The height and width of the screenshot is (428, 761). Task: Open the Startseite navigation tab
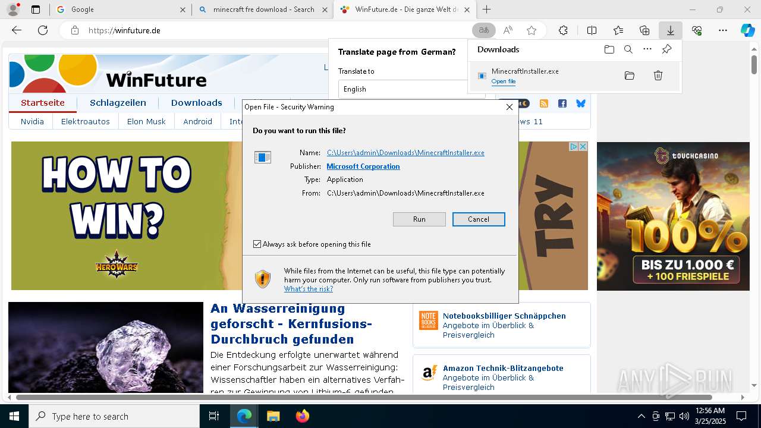tap(43, 103)
